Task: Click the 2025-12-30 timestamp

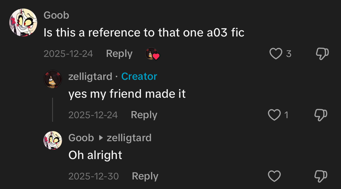Action: [94, 176]
